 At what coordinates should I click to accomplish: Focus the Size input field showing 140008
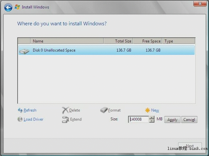[x=138, y=119]
